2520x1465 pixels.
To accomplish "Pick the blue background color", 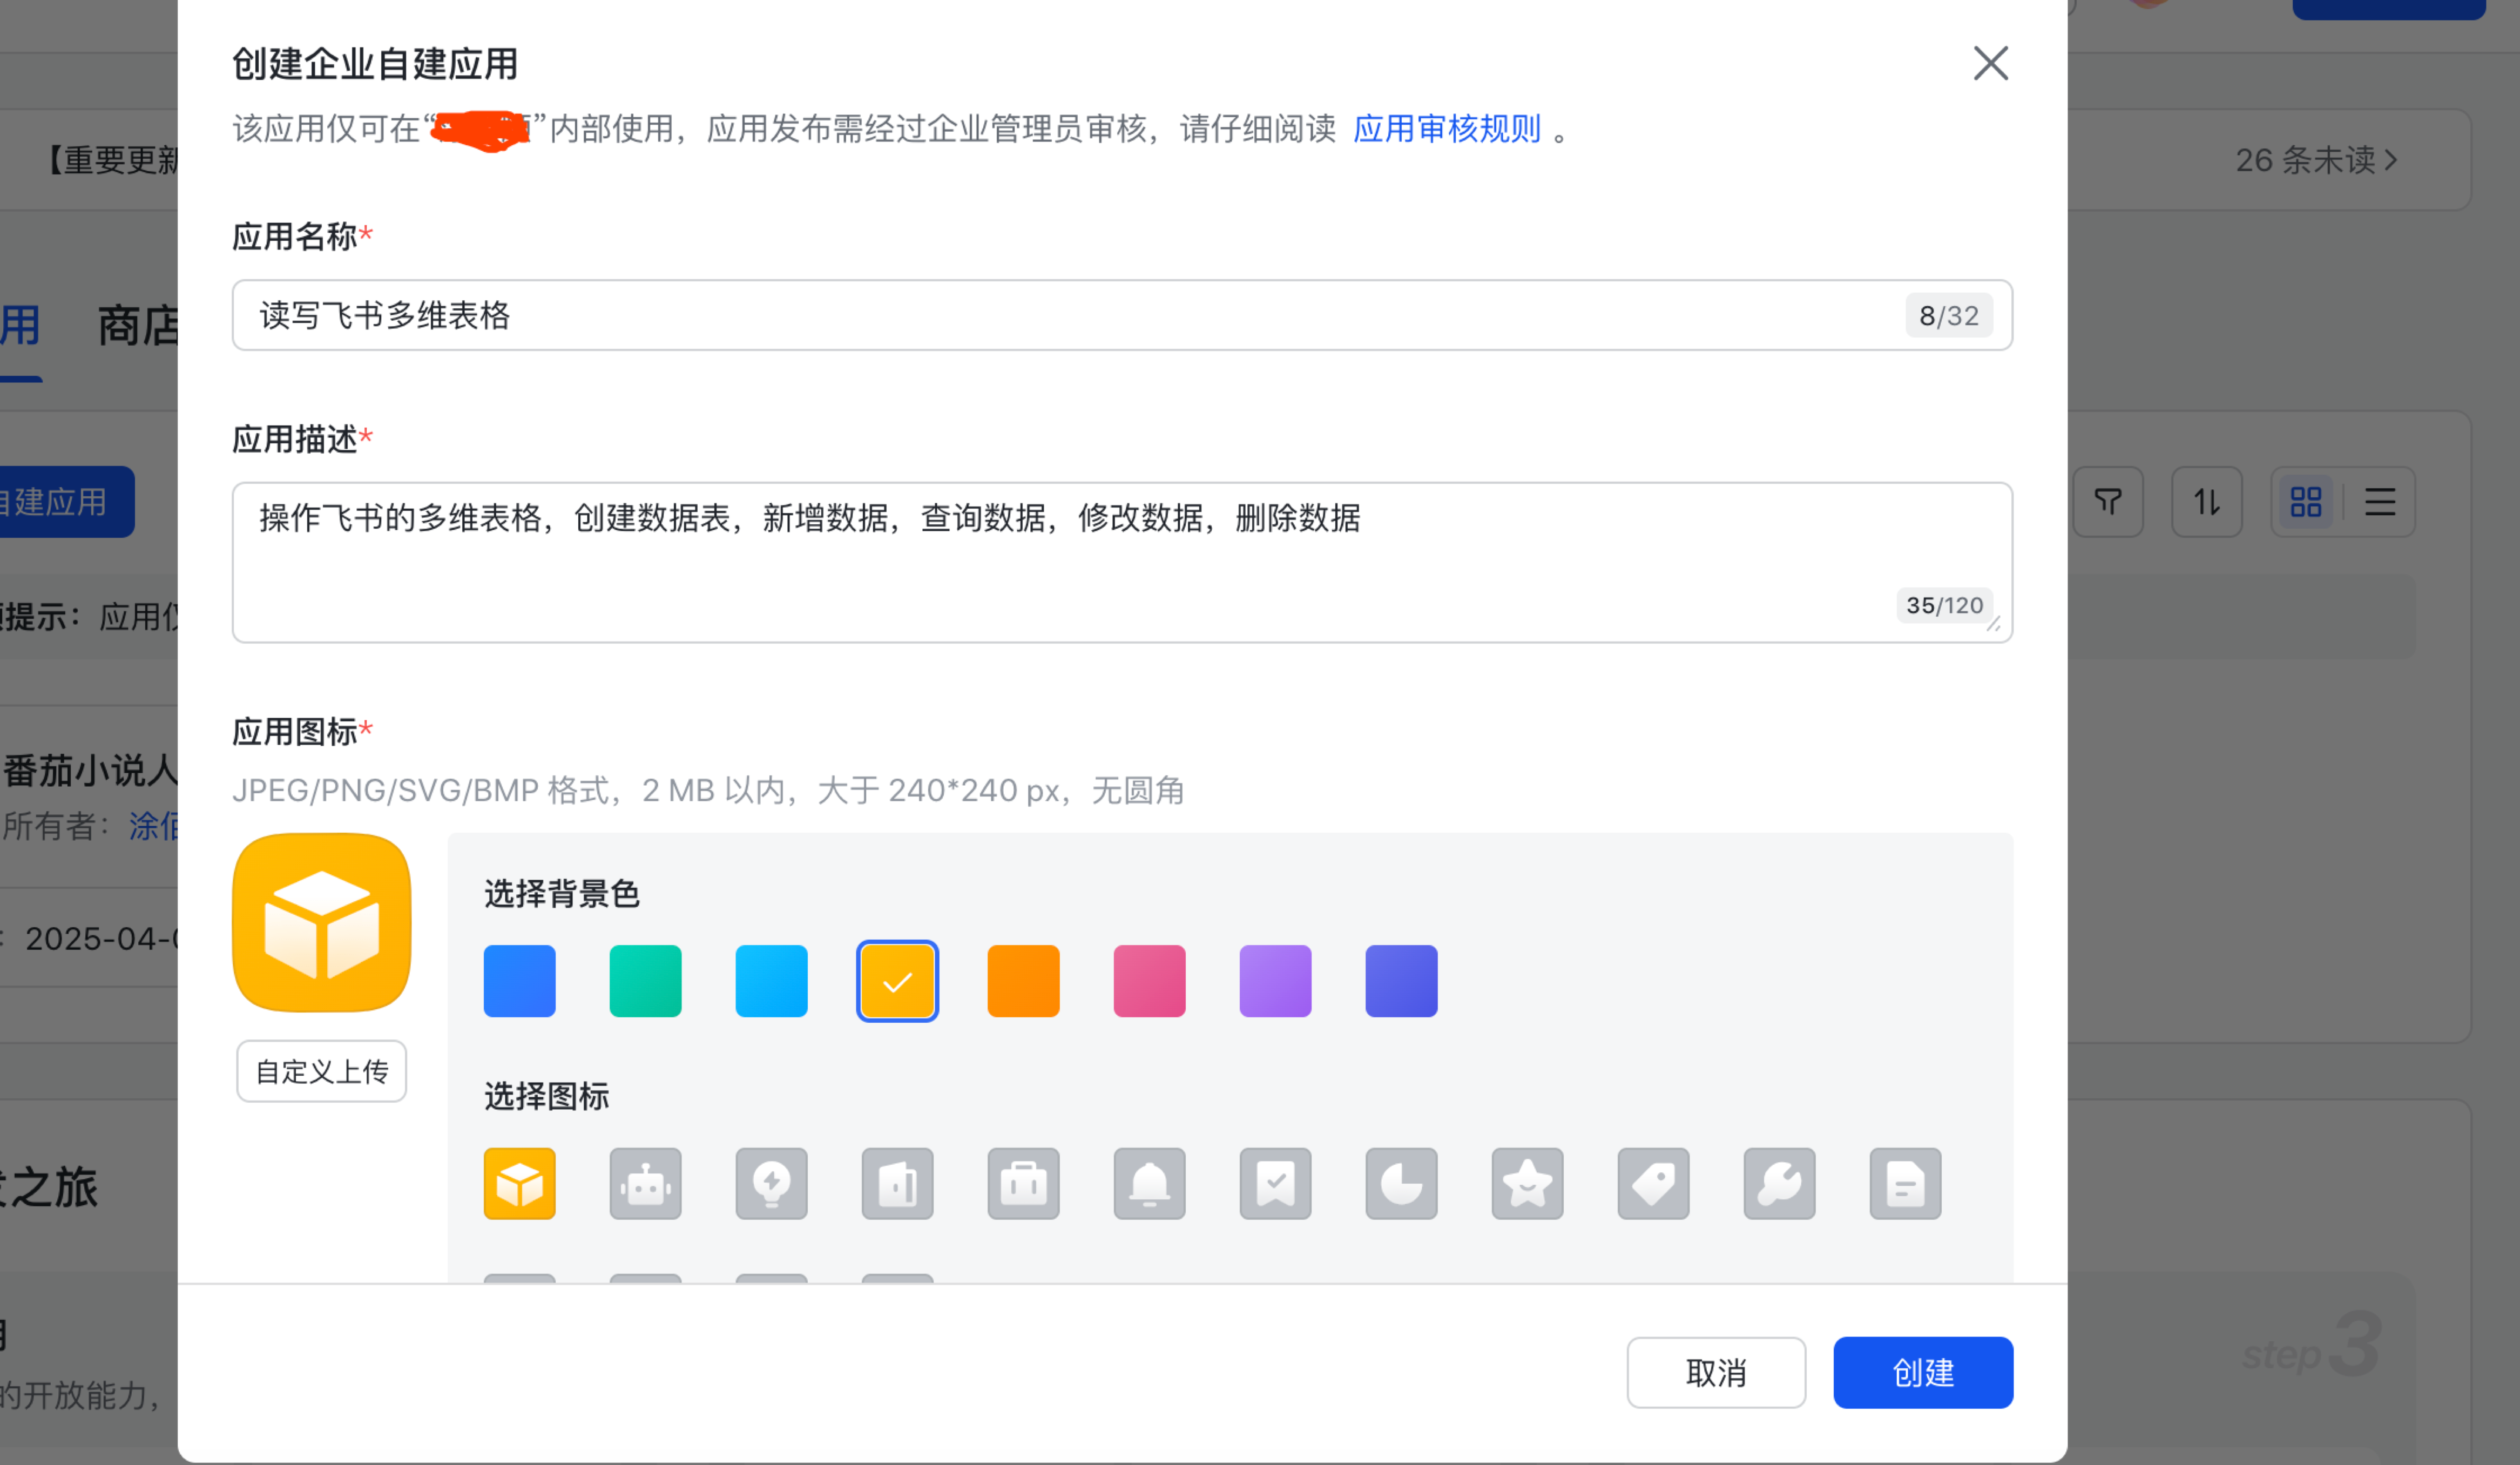I will click(519, 980).
